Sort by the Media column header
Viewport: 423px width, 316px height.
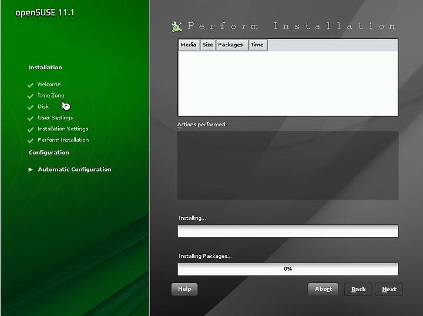(189, 45)
